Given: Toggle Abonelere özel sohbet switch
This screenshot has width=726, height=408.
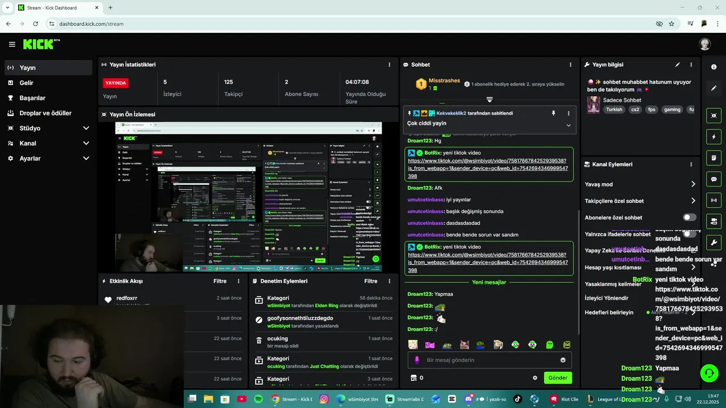Looking at the screenshot, I should pos(690,218).
